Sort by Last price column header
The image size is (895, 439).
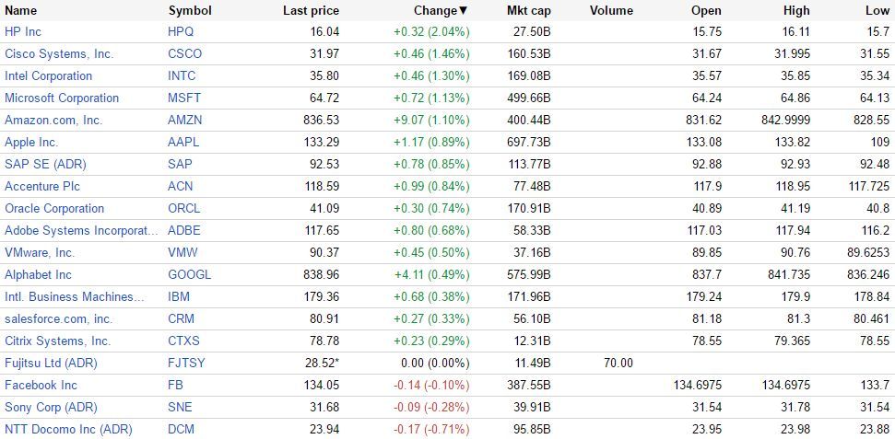311,10
